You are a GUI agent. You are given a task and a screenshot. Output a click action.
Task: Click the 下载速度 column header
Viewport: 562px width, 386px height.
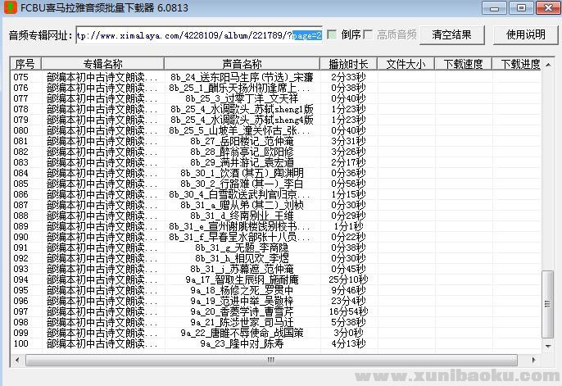[x=463, y=64]
